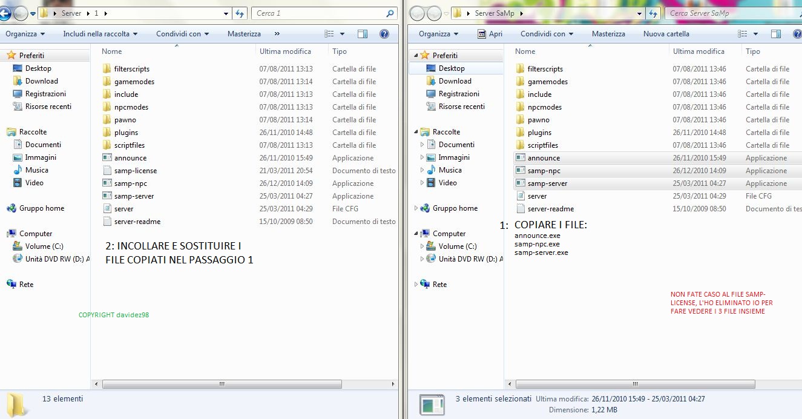The height and width of the screenshot is (419, 802).
Task: Select pawno folder in right window
Action: pos(539,120)
